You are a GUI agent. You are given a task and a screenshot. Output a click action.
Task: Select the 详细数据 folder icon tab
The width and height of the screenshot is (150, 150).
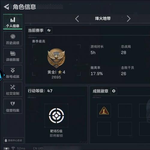click(x=13, y=55)
